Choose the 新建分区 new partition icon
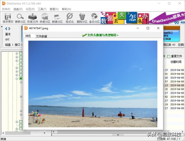 click(x=57, y=18)
